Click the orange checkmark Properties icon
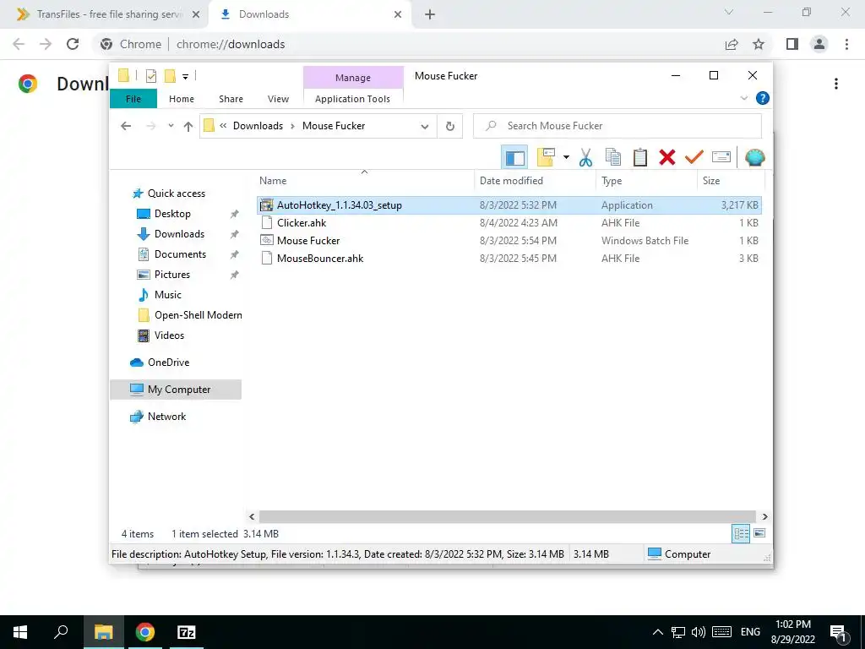 click(x=694, y=158)
